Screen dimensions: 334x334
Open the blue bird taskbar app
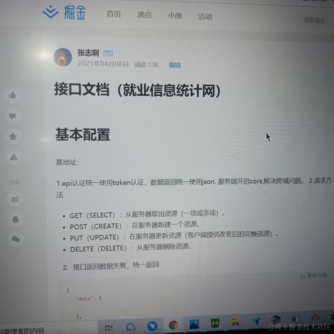(x=152, y=326)
